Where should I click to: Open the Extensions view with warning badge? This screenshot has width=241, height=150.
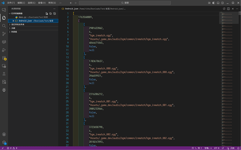4,58
